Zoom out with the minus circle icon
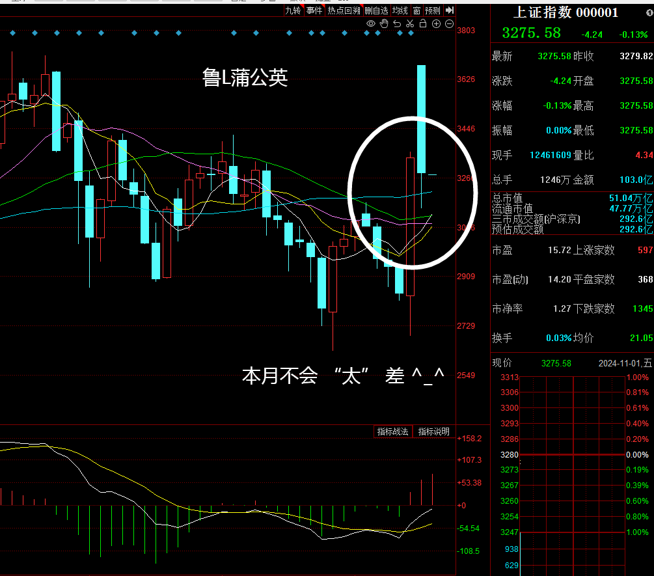This screenshot has width=654, height=576. coord(449,24)
